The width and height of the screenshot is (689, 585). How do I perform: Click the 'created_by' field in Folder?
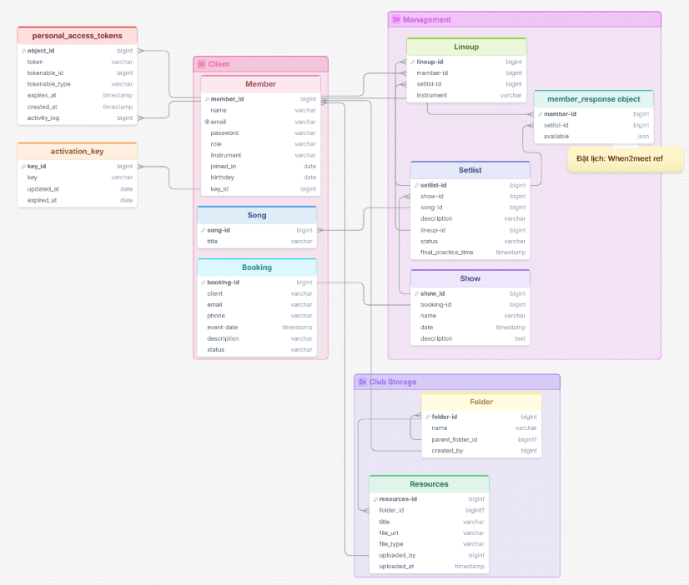481,451
